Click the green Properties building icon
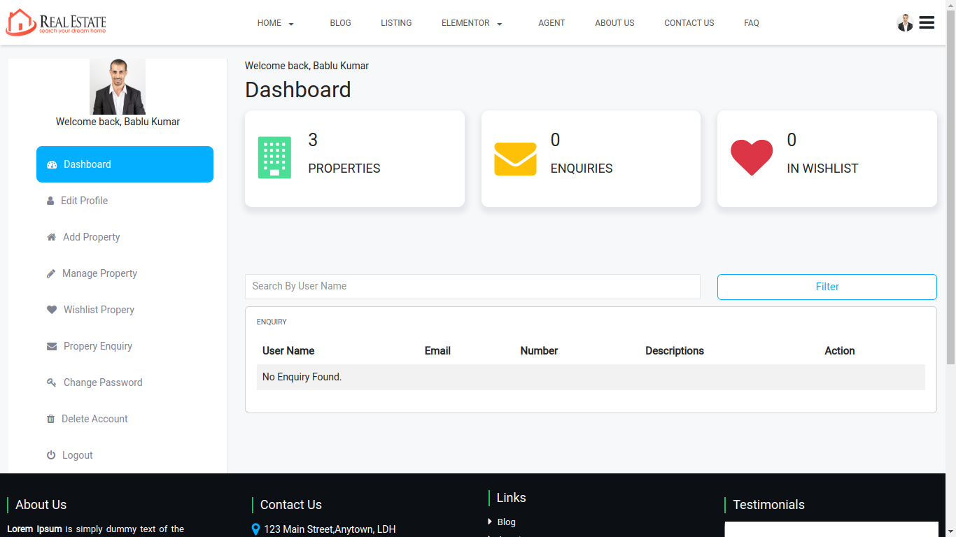956x537 pixels. tap(274, 158)
